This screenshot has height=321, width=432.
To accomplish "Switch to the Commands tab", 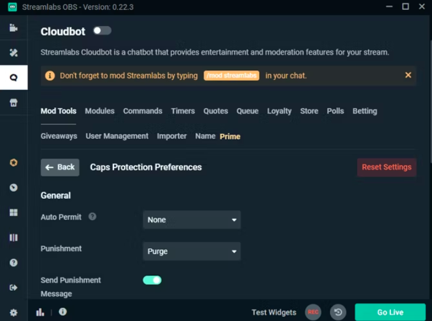I will [x=142, y=111].
